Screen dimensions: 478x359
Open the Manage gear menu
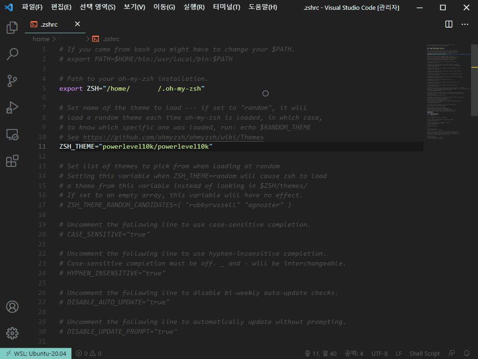coord(12,333)
